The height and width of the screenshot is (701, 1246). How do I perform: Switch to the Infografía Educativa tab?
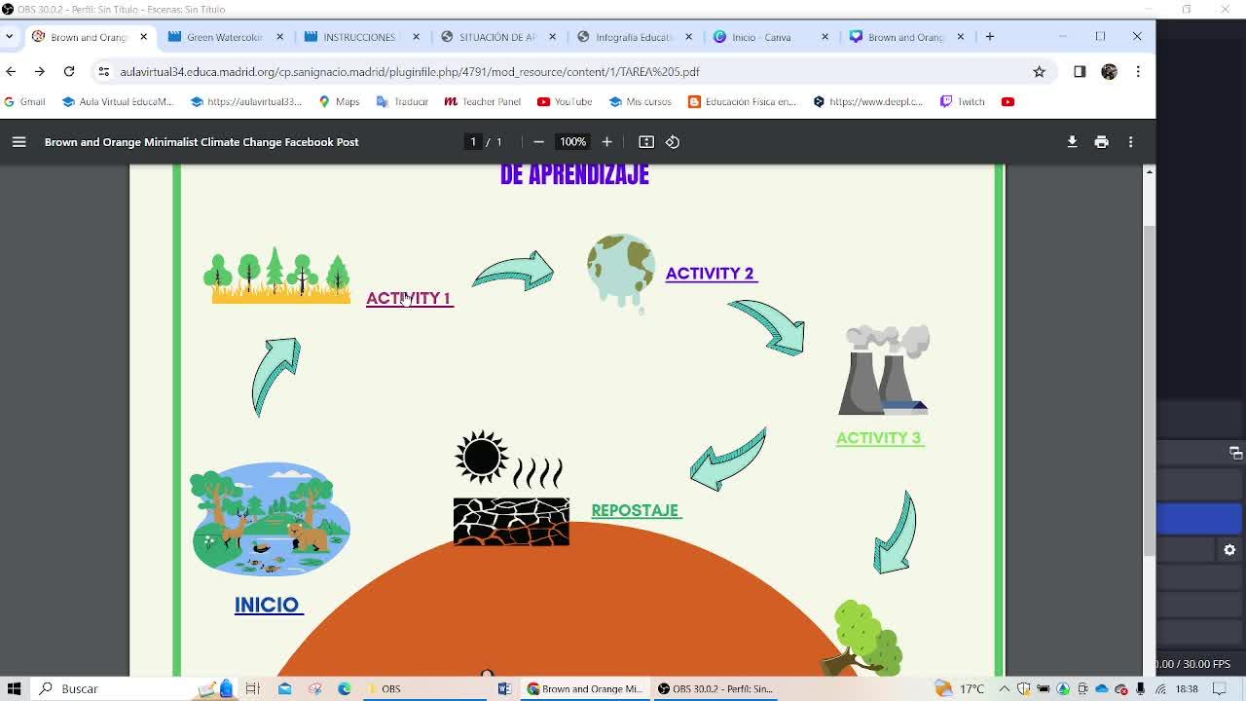coord(635,37)
